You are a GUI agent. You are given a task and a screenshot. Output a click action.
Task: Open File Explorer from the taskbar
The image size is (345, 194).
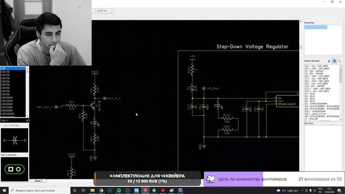pos(92,190)
